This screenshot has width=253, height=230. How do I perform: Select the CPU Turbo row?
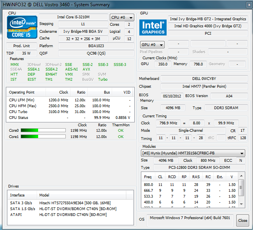point(70,112)
